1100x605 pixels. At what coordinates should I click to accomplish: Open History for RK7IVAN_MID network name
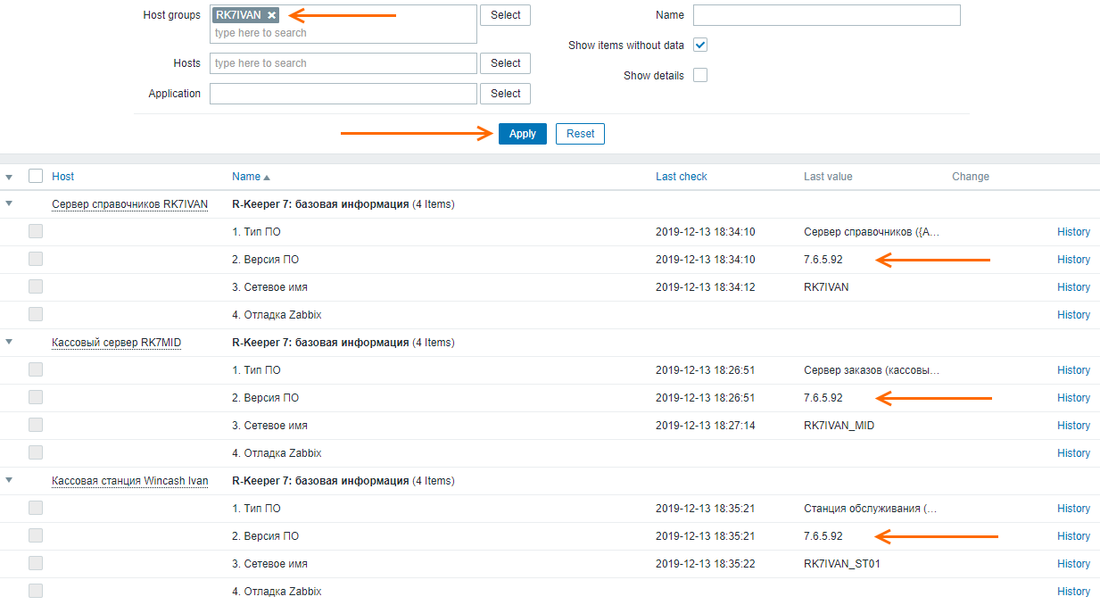(1073, 426)
